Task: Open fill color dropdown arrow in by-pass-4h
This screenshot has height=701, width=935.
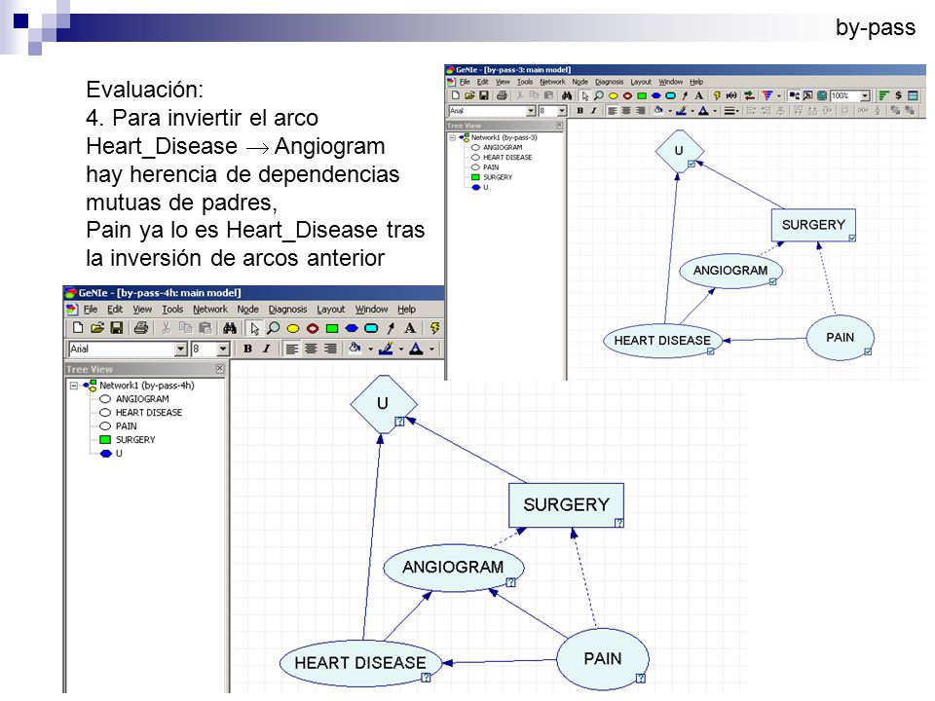Action: [x=370, y=350]
